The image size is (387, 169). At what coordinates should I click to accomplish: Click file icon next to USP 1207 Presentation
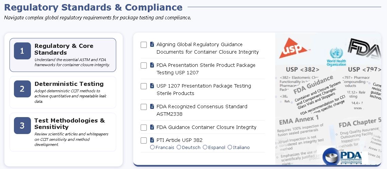[x=152, y=86]
